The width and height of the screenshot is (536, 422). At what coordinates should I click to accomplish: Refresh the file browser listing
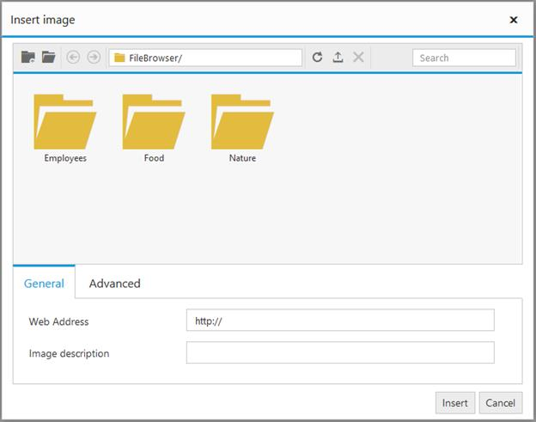pyautogui.click(x=317, y=58)
